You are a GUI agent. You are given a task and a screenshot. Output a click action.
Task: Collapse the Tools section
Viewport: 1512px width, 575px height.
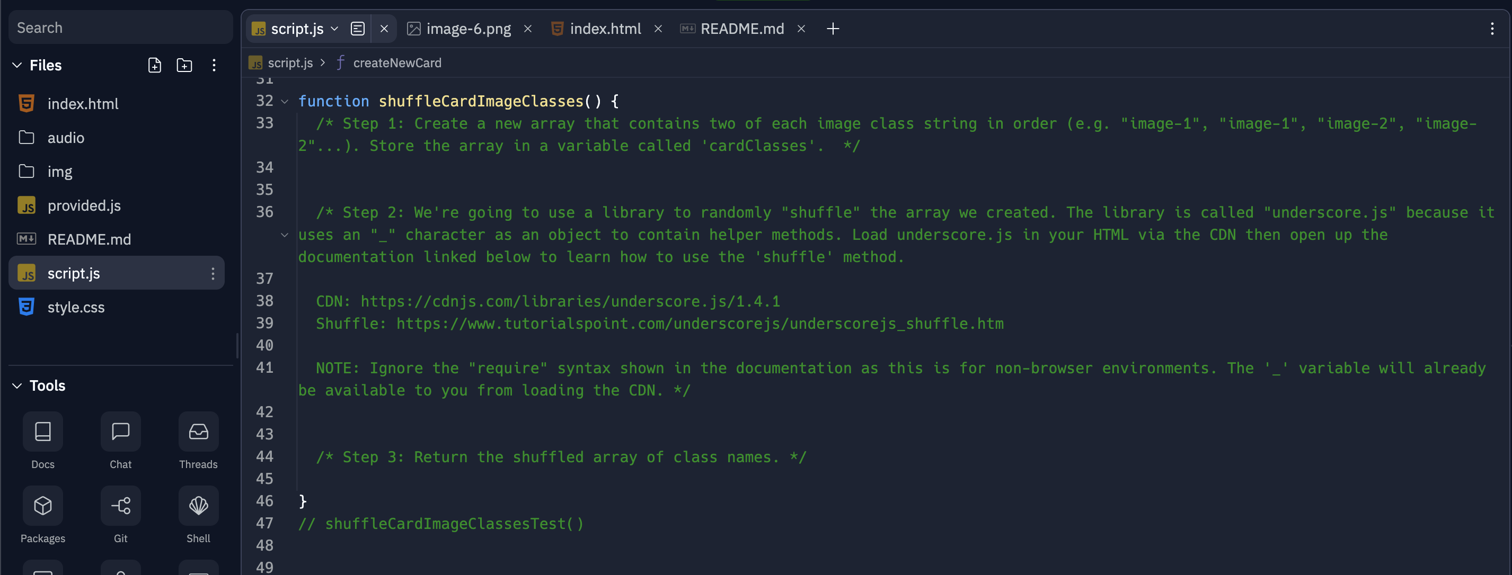point(17,385)
